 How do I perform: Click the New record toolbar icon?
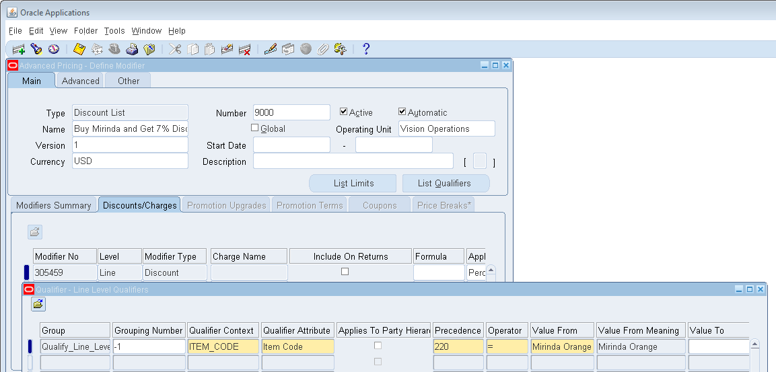point(19,49)
